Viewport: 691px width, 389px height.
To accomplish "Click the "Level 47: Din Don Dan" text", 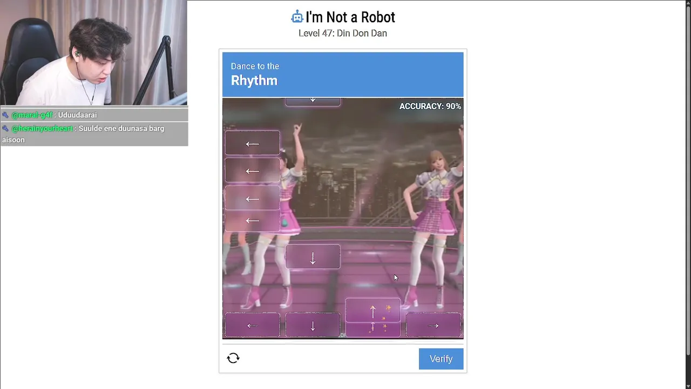I will coord(343,33).
